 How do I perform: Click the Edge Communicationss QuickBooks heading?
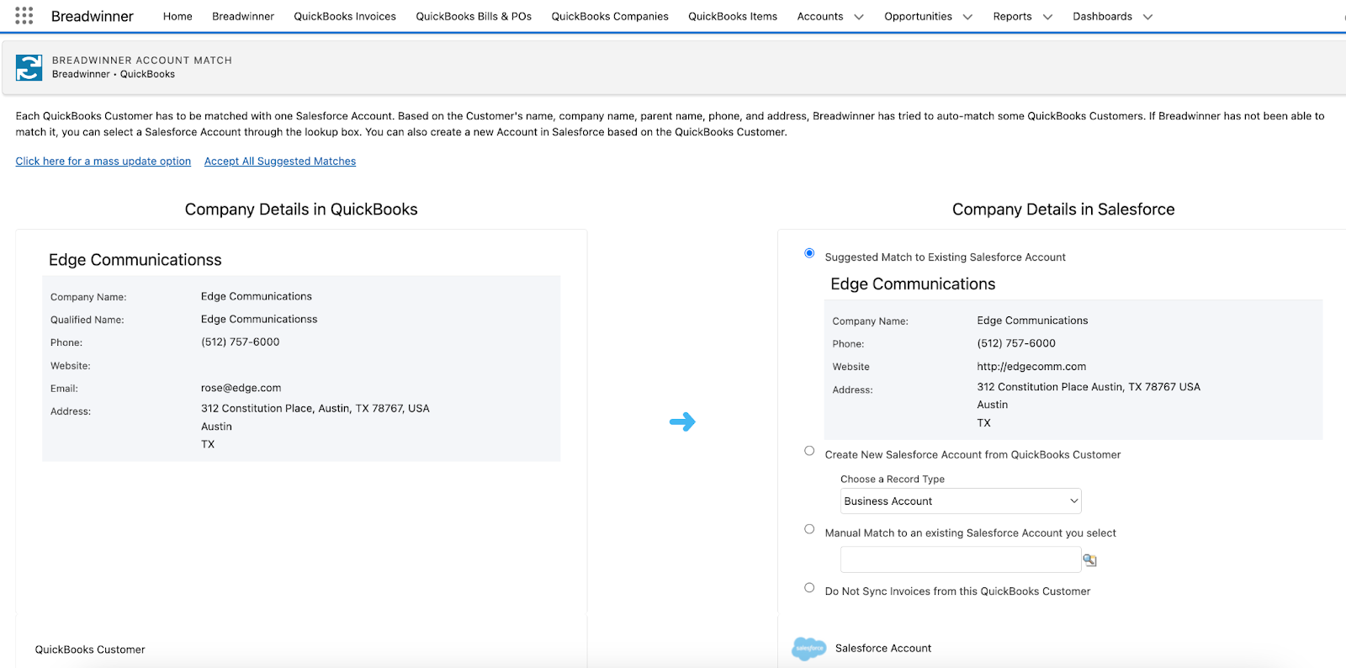pyautogui.click(x=135, y=260)
